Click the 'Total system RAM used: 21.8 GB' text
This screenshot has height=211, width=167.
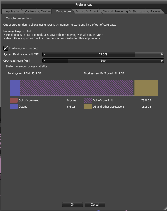click(x=104, y=73)
